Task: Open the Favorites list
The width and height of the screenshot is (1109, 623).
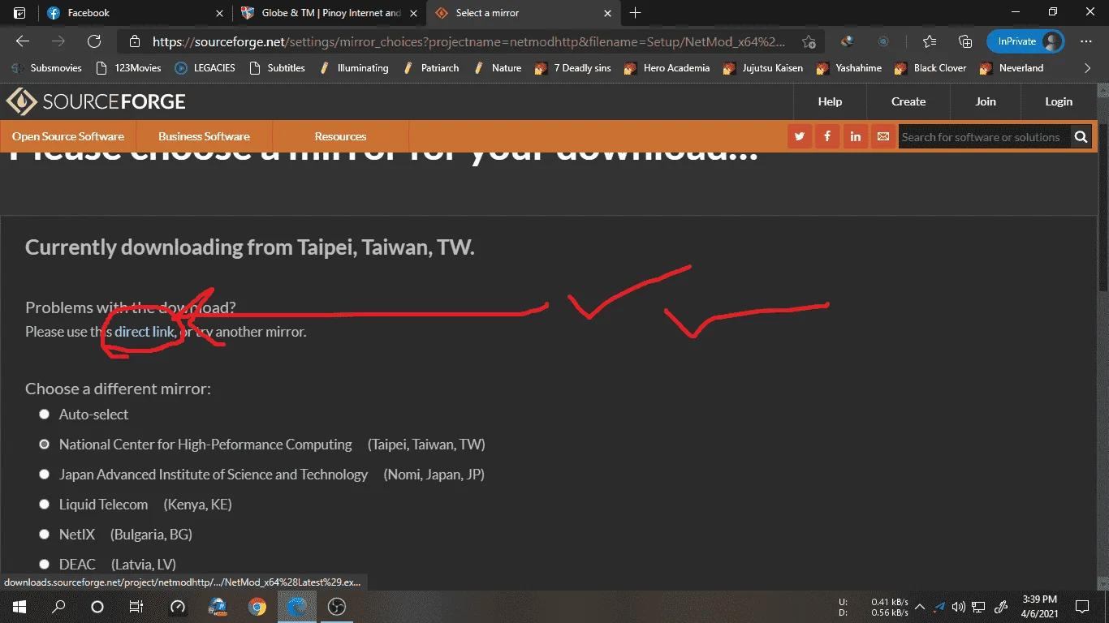Action: (x=930, y=41)
